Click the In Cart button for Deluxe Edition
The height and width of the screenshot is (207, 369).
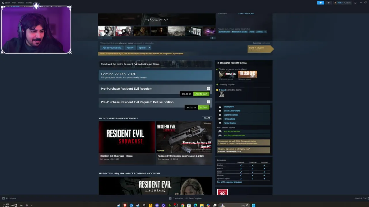click(x=204, y=108)
